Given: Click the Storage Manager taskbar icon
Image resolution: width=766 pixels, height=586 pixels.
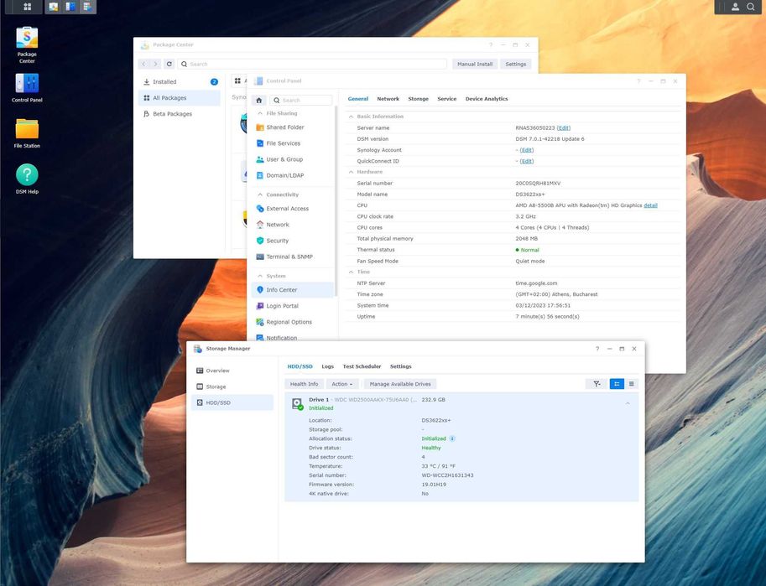Looking at the screenshot, I should [87, 7].
